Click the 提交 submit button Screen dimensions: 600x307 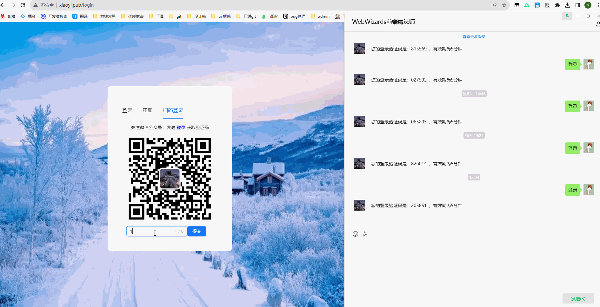[197, 231]
